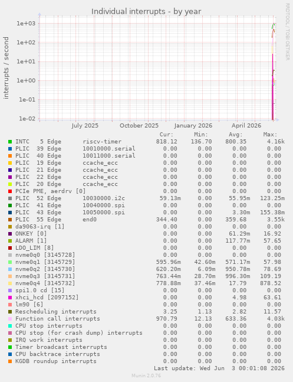Screen dimensions: 293x382
Task: Click the Munin 2.0.76 footer text
Action: coord(146,376)
